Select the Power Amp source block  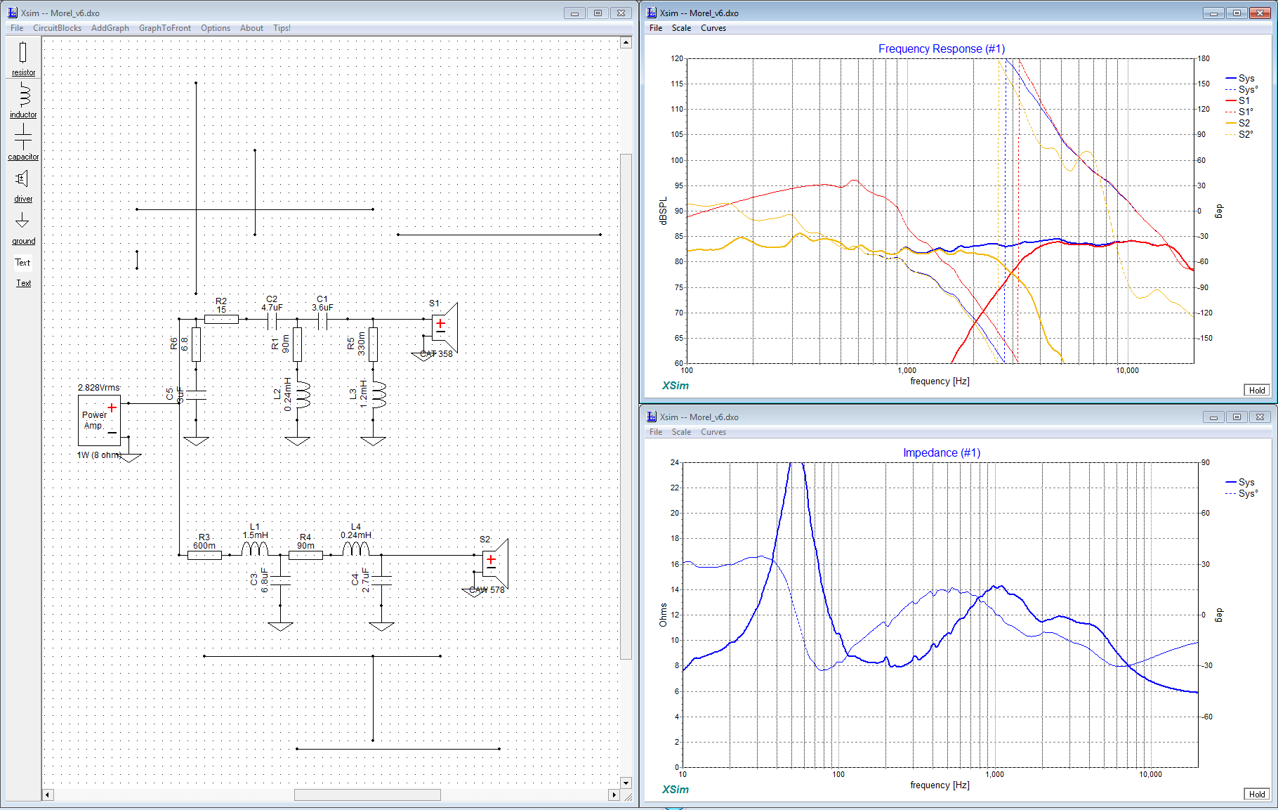click(x=99, y=420)
